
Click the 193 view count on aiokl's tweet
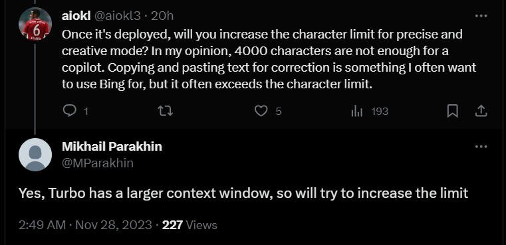click(380, 112)
